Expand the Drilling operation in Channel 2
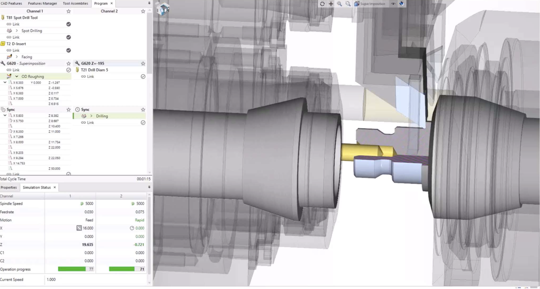540x289 pixels. [x=91, y=116]
